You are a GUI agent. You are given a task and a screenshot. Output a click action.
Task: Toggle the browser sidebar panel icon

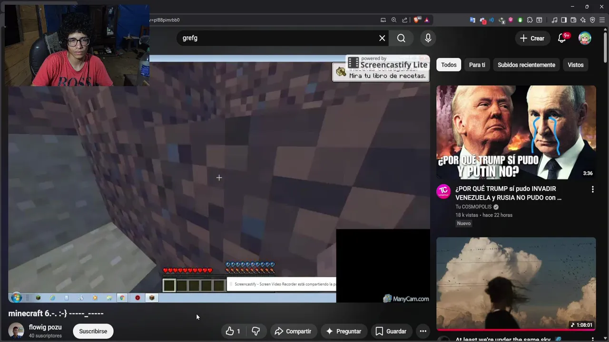click(x=564, y=20)
